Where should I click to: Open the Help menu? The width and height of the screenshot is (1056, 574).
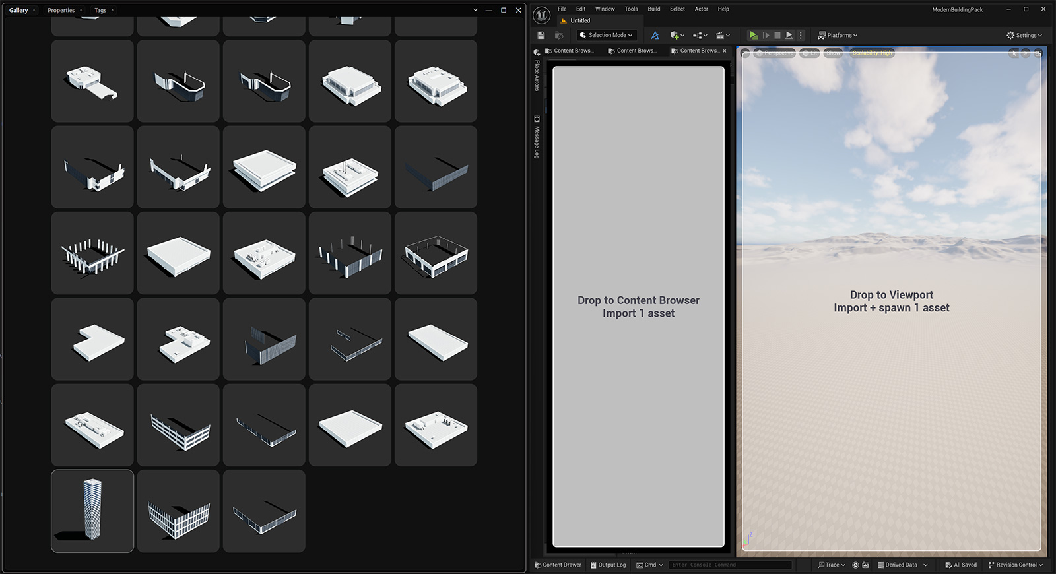(x=723, y=9)
